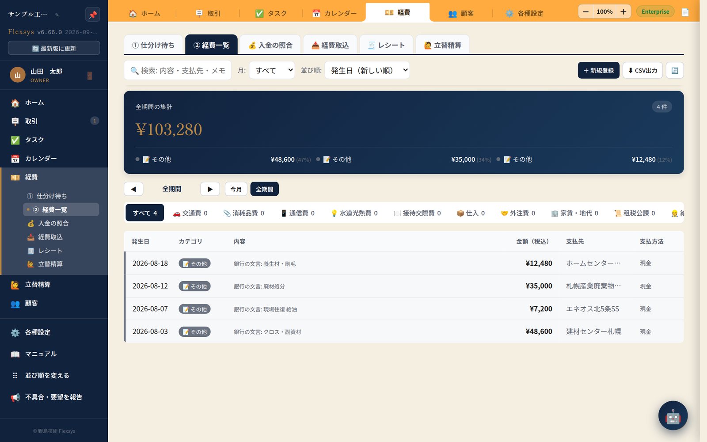The height and width of the screenshot is (442, 707).
Task: Open the 2026-08-12 廃材処分 expense row
Action: 404,286
